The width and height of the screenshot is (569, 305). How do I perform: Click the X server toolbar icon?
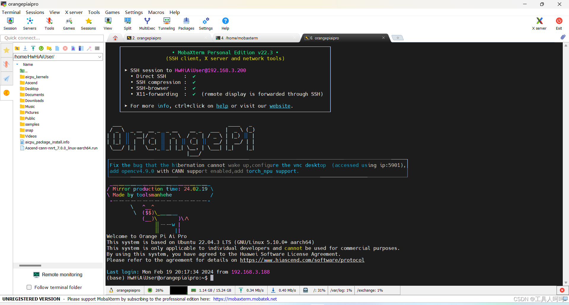click(x=539, y=24)
